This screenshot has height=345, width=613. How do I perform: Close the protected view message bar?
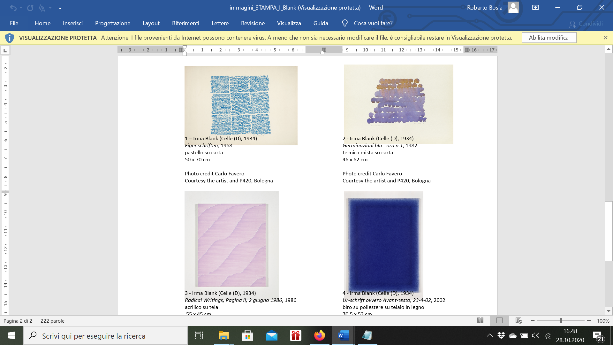click(605, 38)
